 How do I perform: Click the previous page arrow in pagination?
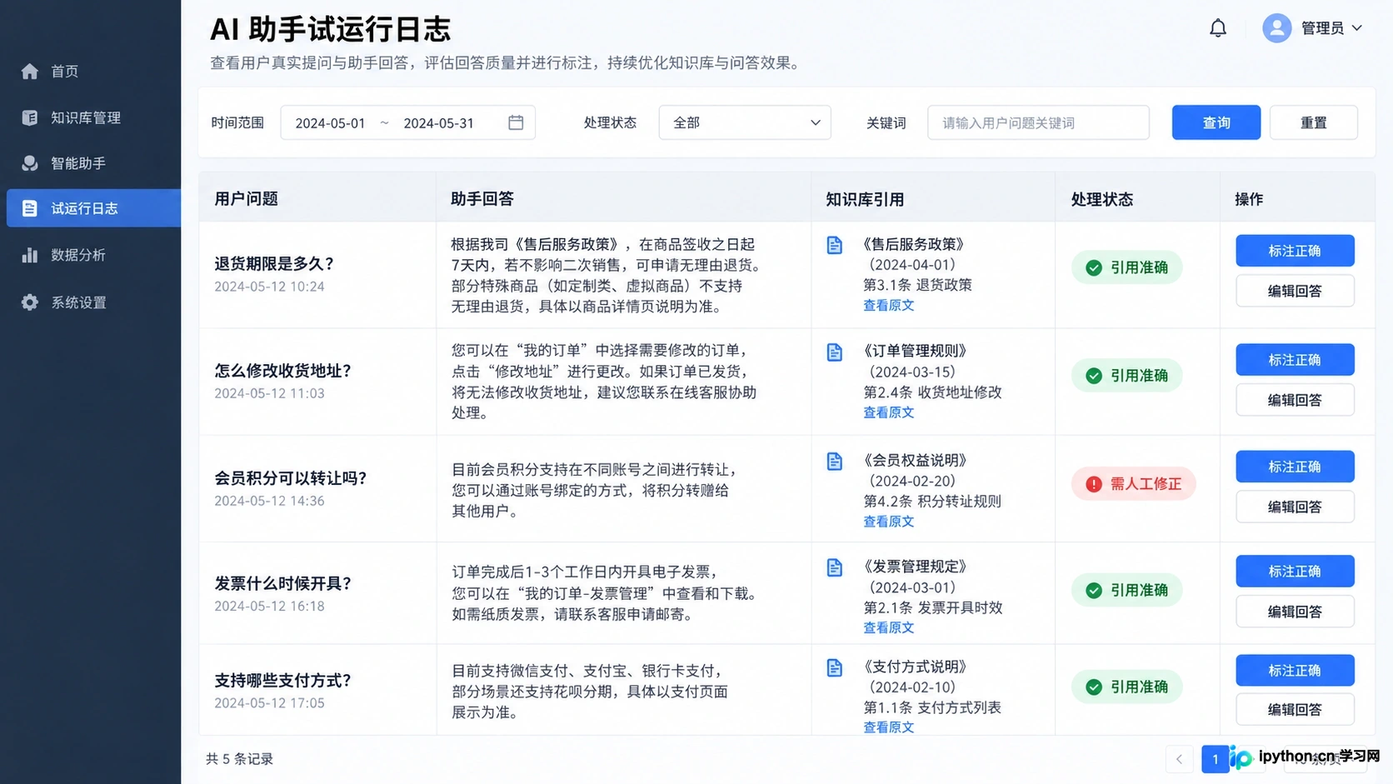pyautogui.click(x=1179, y=759)
